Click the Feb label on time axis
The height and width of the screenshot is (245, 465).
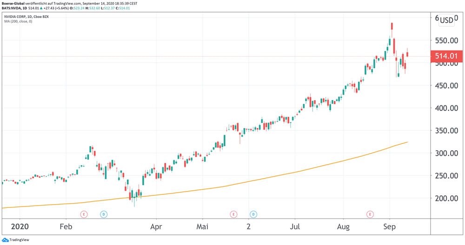pos(66,226)
